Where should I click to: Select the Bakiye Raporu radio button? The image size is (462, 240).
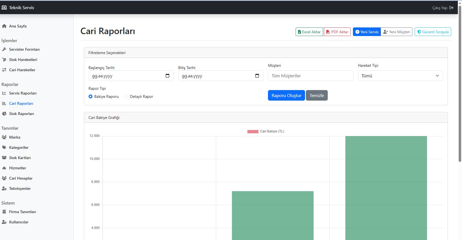[x=91, y=96]
